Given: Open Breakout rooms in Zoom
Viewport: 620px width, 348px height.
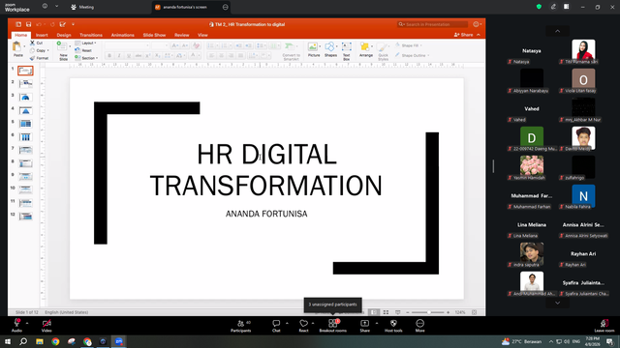Looking at the screenshot, I should (x=333, y=326).
